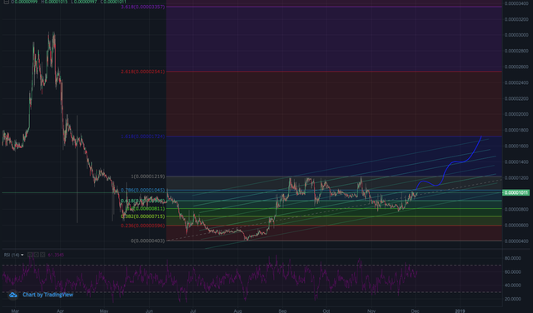Toggle RSI indicator visibility eye icon
Viewport: 533px width, 313px height.
[x=30, y=255]
